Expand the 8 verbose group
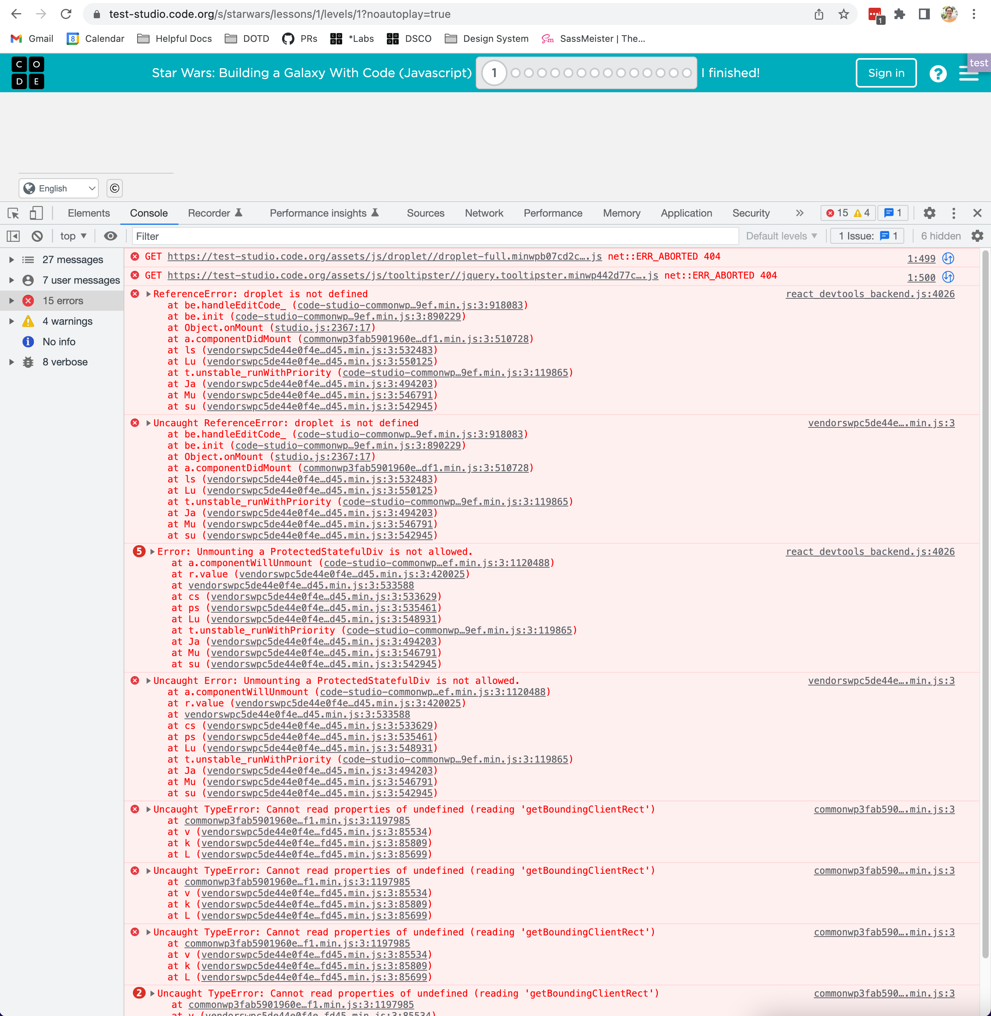The image size is (991, 1016). pyautogui.click(x=11, y=362)
